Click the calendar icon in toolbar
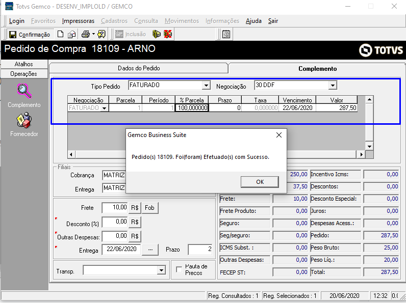The width and height of the screenshot is (406, 303). (x=226, y=34)
